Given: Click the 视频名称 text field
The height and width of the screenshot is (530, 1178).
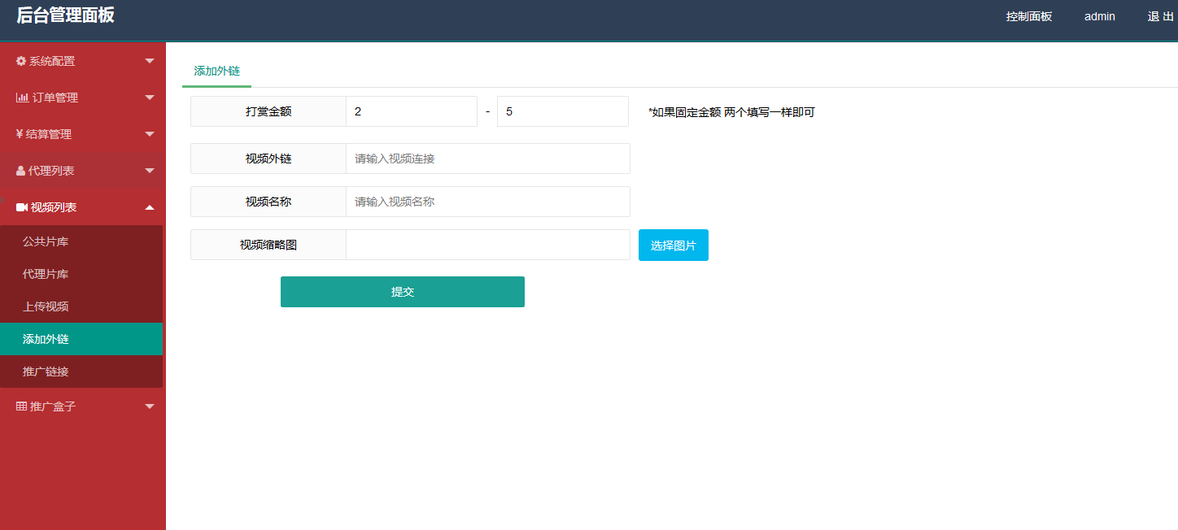Looking at the screenshot, I should (x=487, y=202).
